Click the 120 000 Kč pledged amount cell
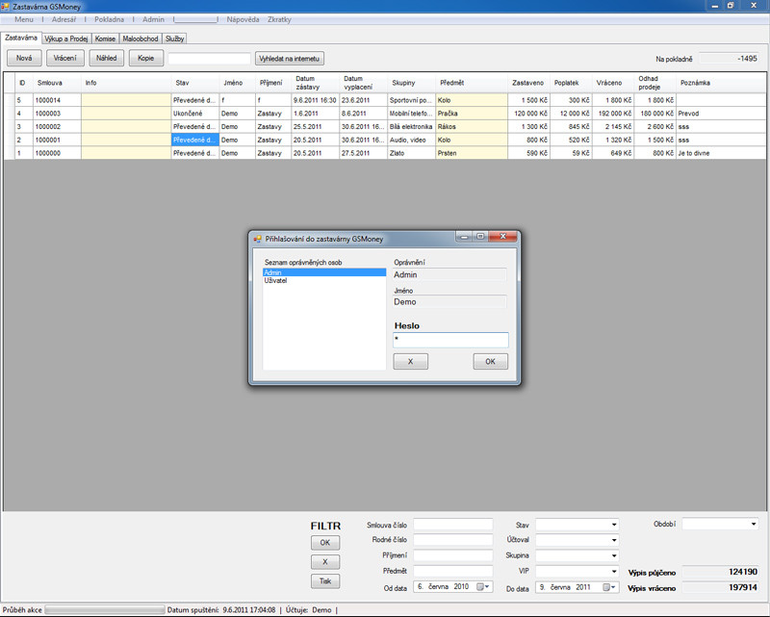The image size is (770, 617). [528, 114]
